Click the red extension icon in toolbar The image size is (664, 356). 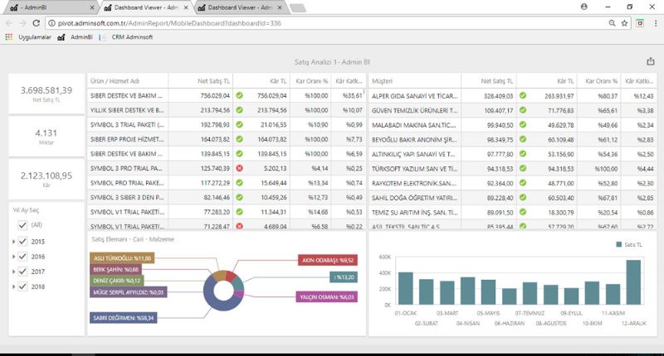(x=640, y=23)
